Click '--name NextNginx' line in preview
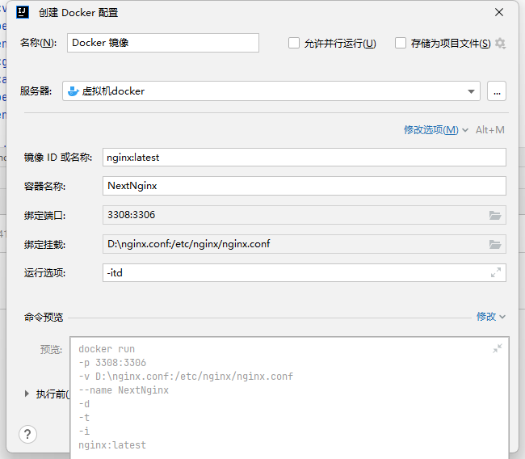Viewport: 525px width, 459px height. pos(124,390)
